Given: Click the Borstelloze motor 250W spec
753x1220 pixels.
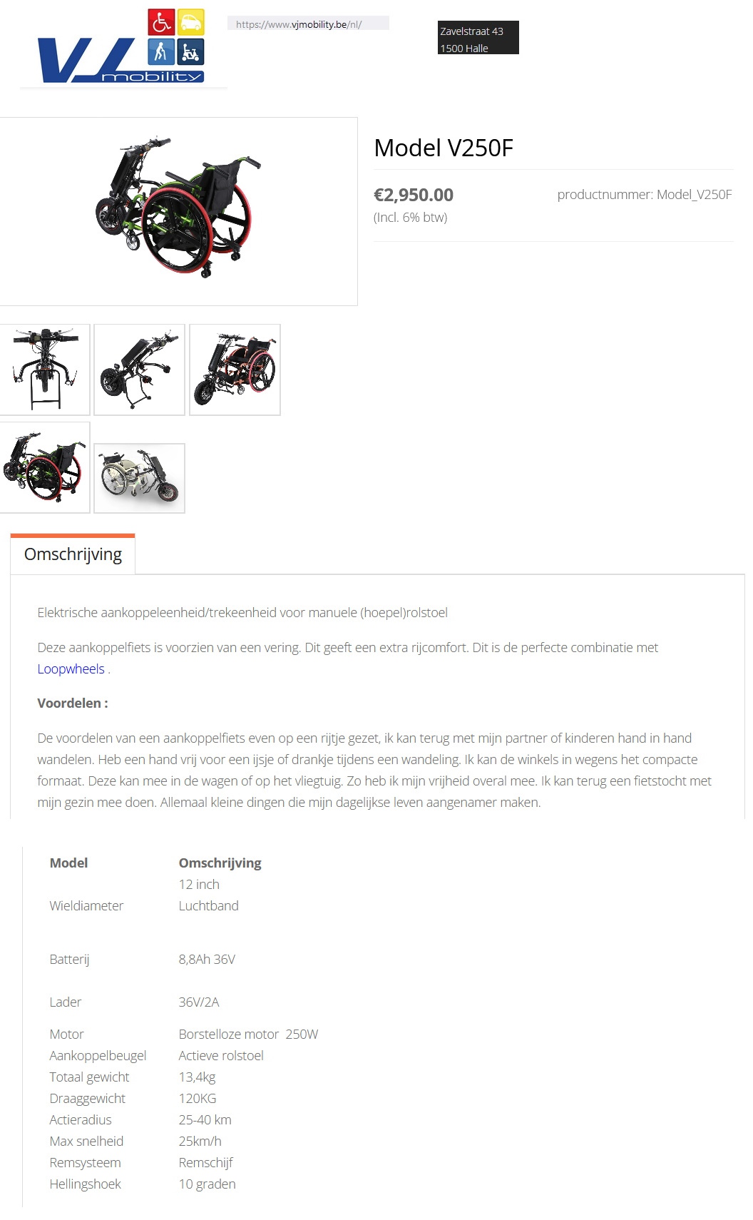Looking at the screenshot, I should click(x=248, y=1034).
